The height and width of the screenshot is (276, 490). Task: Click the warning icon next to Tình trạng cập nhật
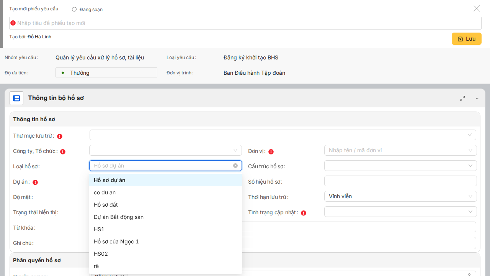pyautogui.click(x=304, y=213)
